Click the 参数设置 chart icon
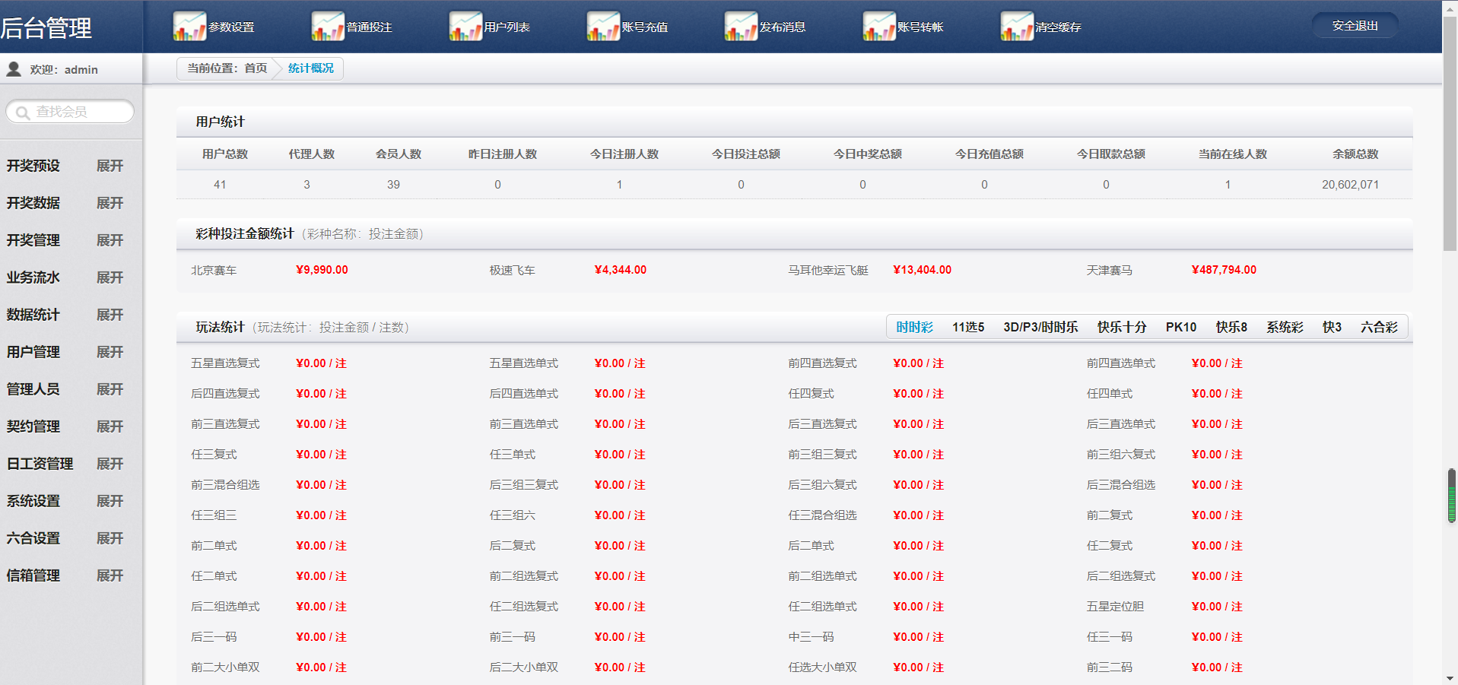Viewport: 1458px width, 685px height. point(189,27)
